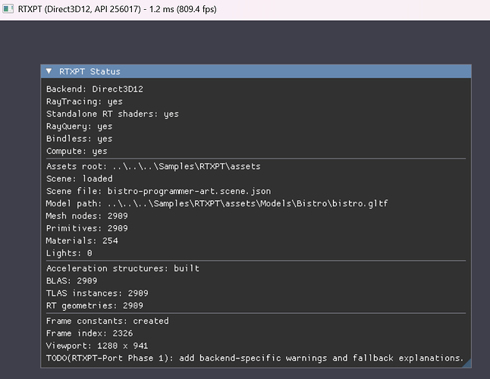Click the 'Frame index: 2326' line
This screenshot has width=490, height=379.
[90, 334]
